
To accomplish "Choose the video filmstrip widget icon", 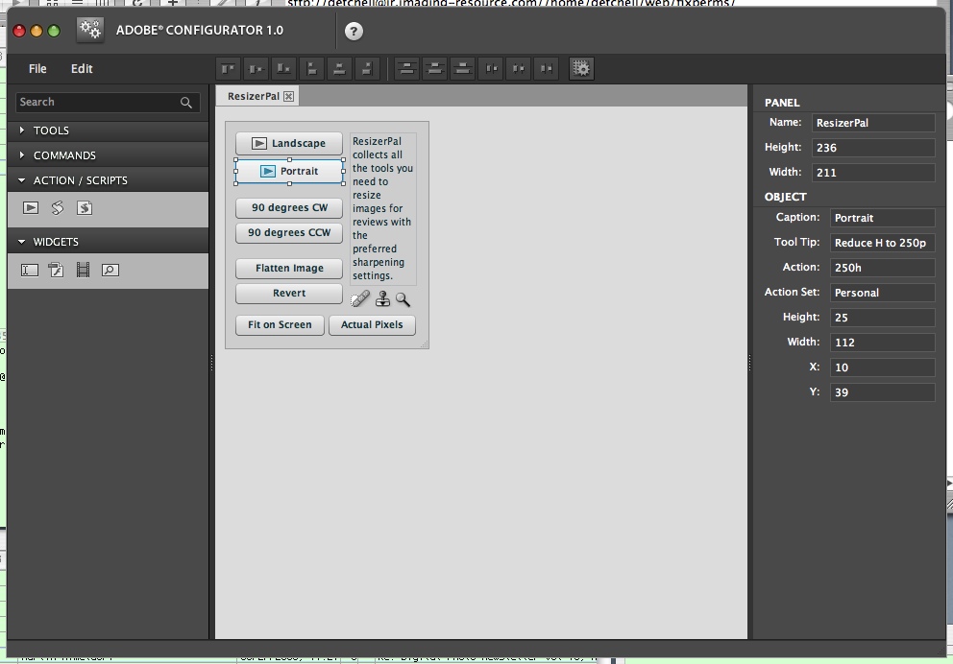I will coord(84,271).
